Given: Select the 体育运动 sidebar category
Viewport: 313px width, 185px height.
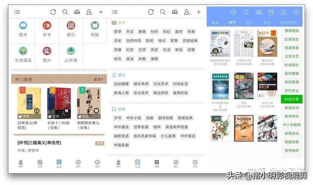Looking at the screenshot, I should click(x=291, y=134).
